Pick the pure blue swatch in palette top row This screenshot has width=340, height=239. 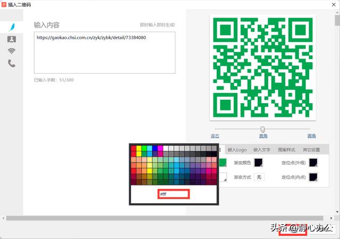pyautogui.click(x=155, y=148)
